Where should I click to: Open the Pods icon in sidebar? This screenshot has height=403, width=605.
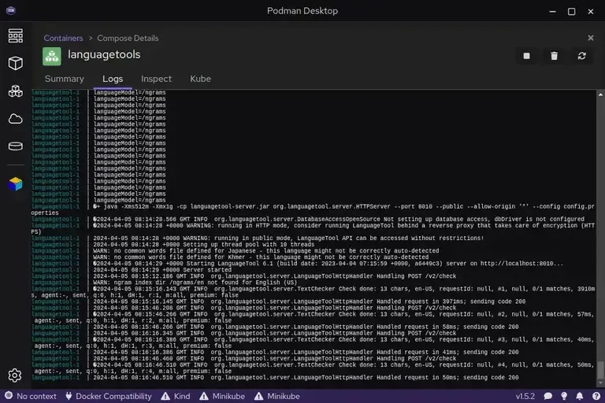(16, 91)
